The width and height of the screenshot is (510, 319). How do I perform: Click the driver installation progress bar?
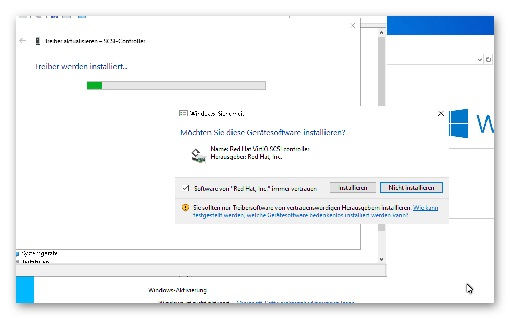[x=176, y=85]
